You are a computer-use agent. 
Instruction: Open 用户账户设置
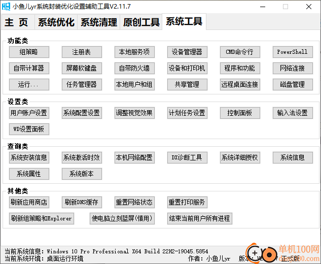[x=29, y=113]
